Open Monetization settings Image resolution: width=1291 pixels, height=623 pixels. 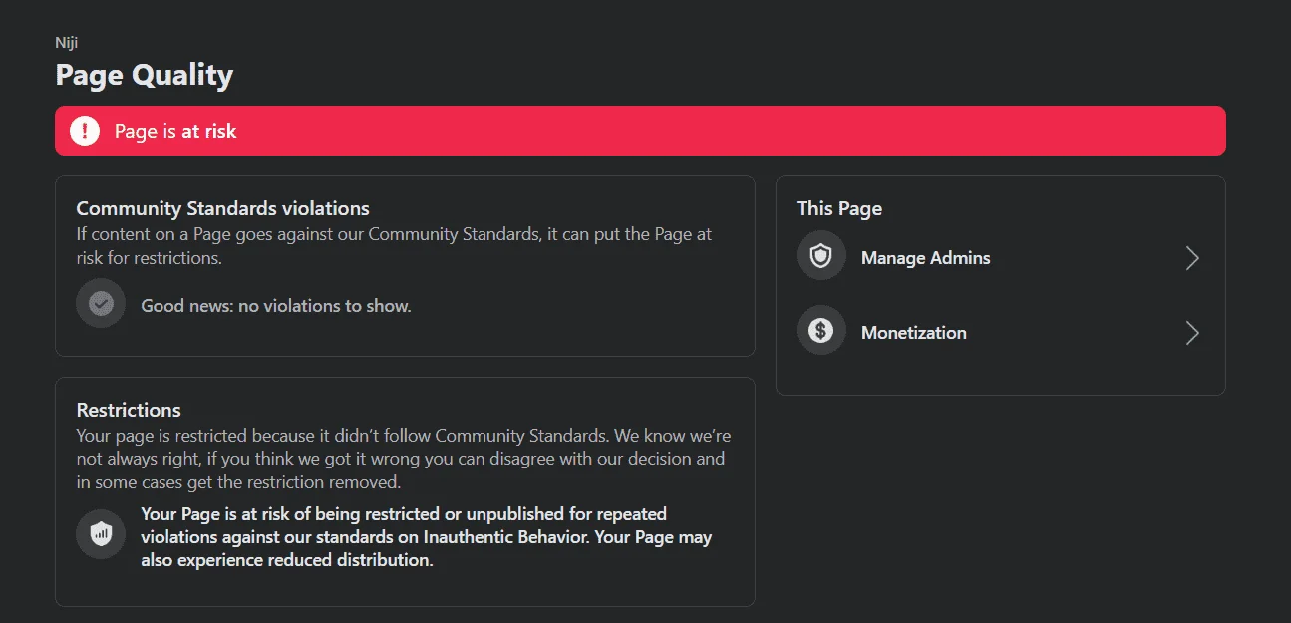coord(1000,332)
